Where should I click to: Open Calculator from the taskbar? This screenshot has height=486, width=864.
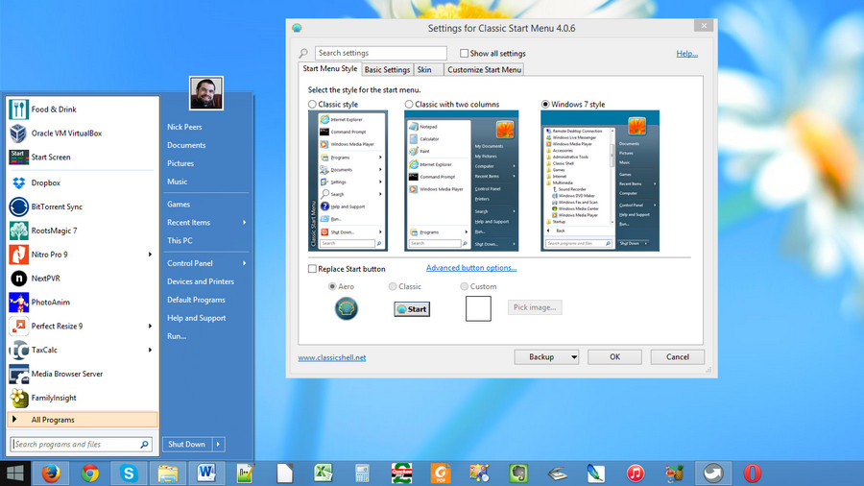362,474
